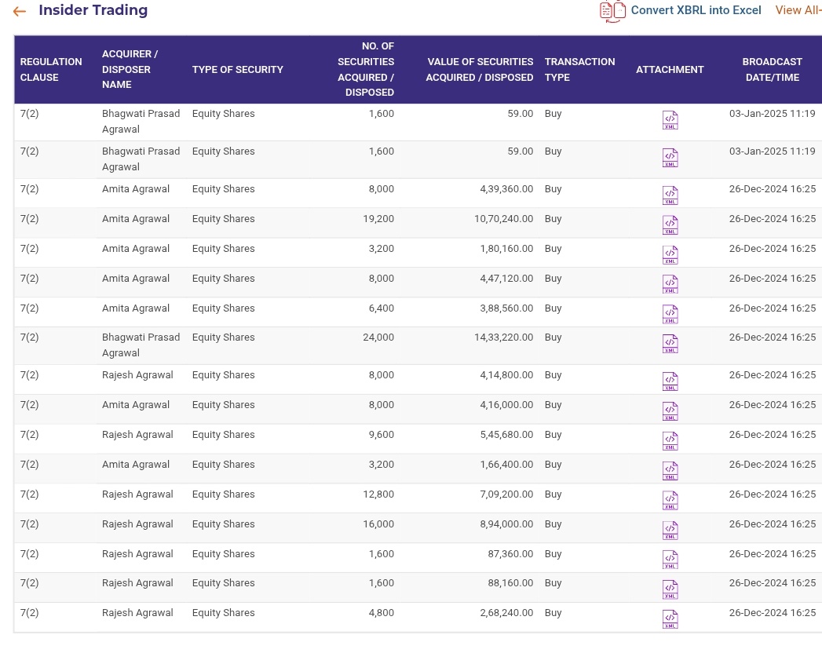The height and width of the screenshot is (653, 822).
Task: Open XML attachment for Amita Agrawal 8,000 shares row
Action: click(x=670, y=195)
